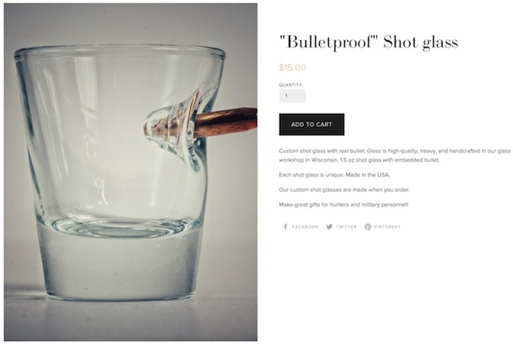The width and height of the screenshot is (513, 344).
Task: Click the thick glass base in photo
Action: point(120,261)
